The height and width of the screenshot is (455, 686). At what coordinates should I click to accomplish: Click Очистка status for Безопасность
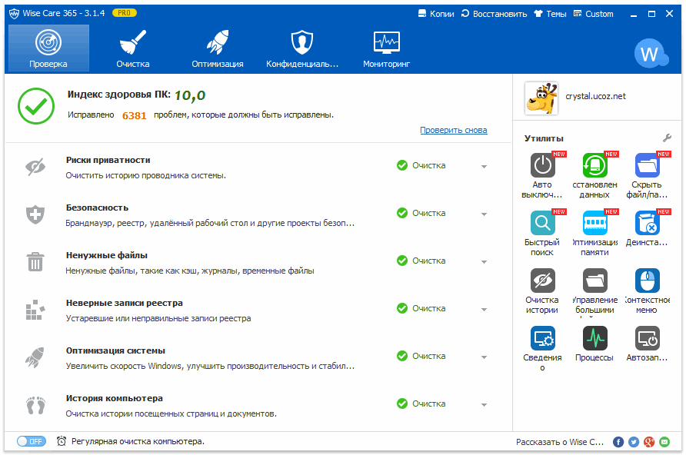click(421, 213)
